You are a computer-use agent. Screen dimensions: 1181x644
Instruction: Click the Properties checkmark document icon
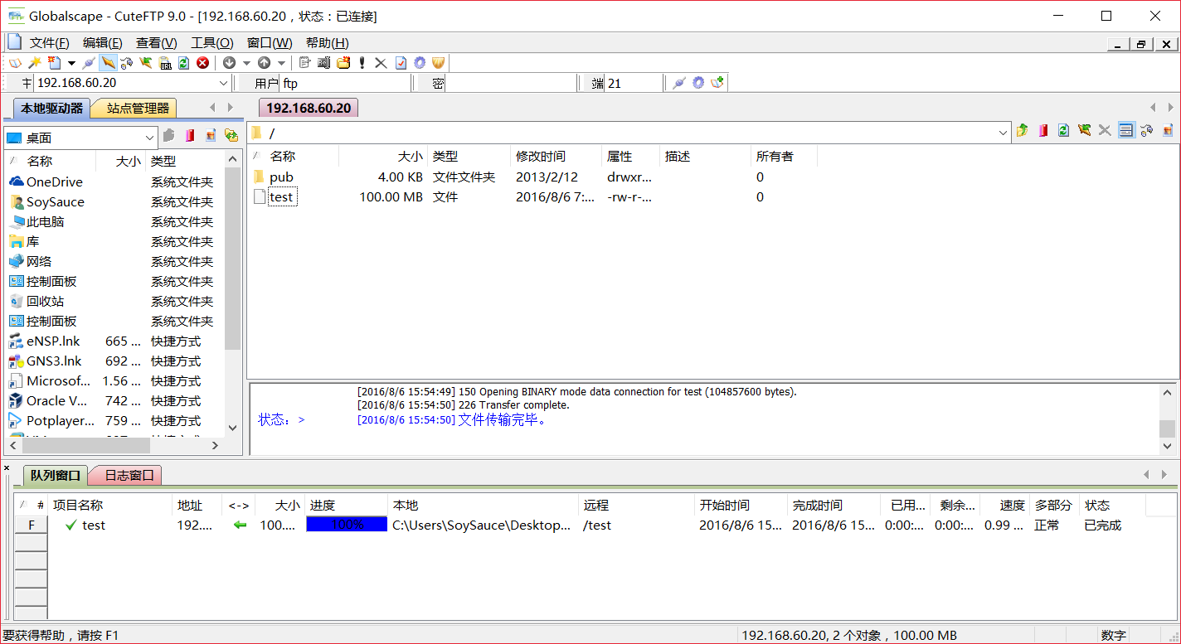pos(401,63)
